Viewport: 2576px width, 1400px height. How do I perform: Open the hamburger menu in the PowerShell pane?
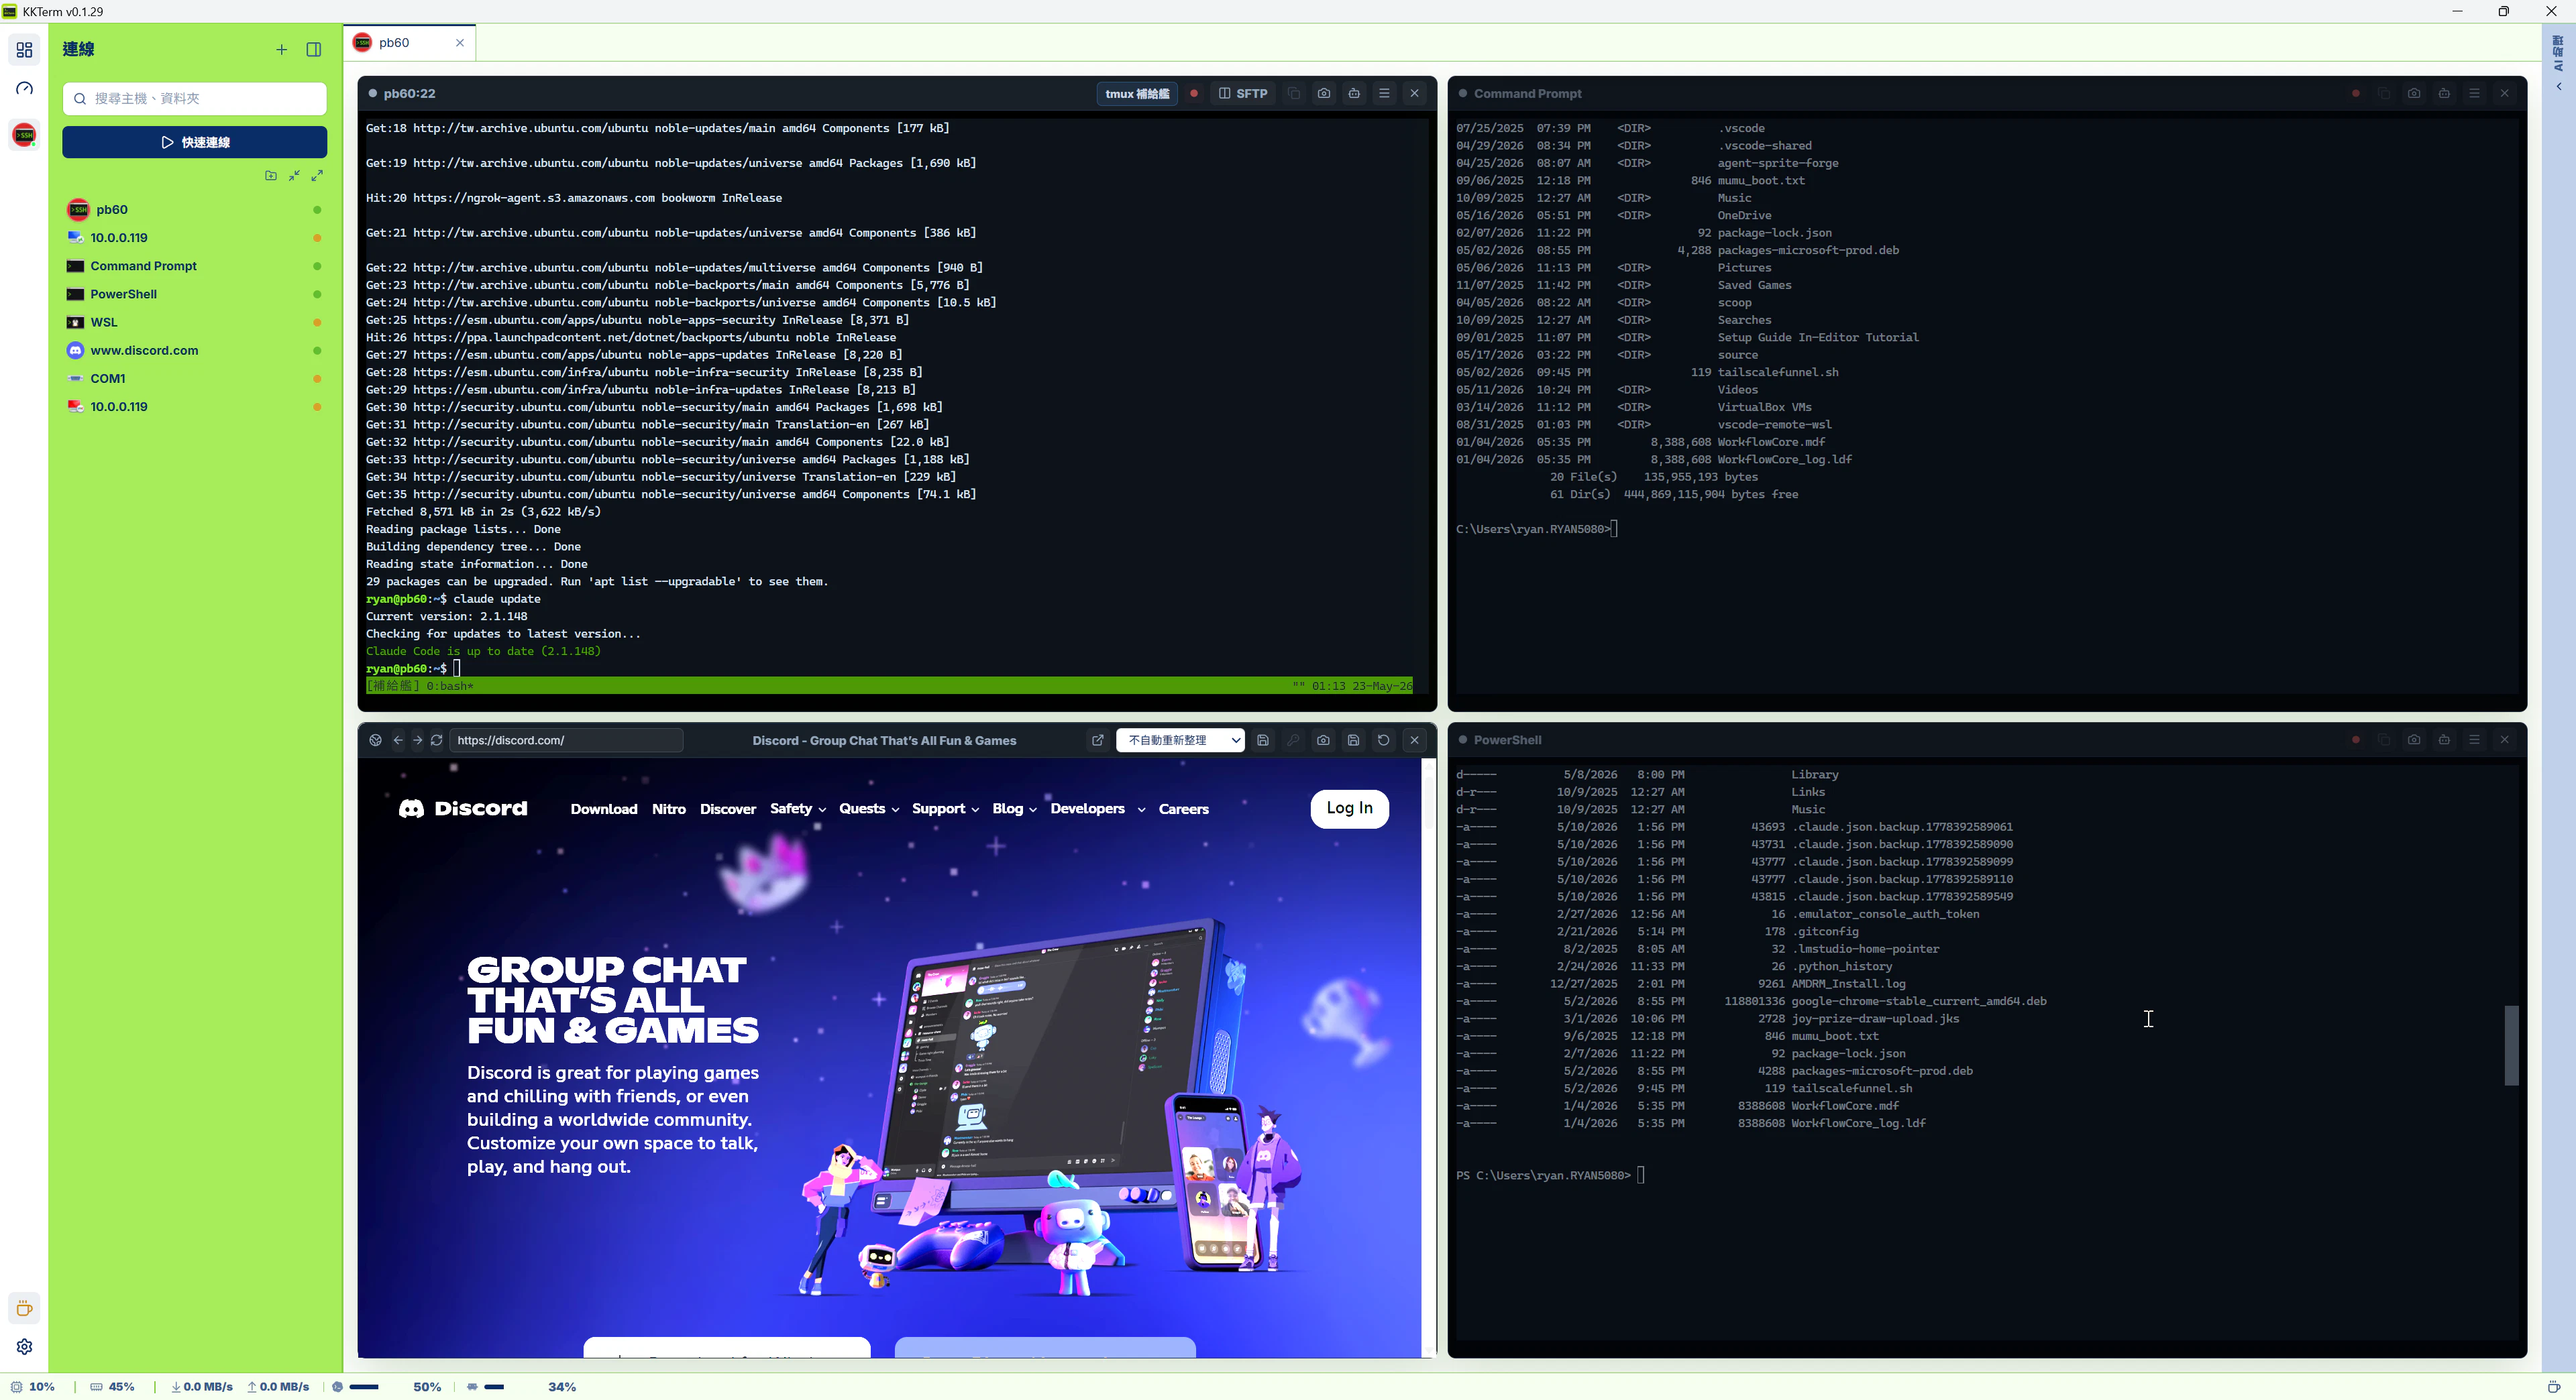[2474, 740]
